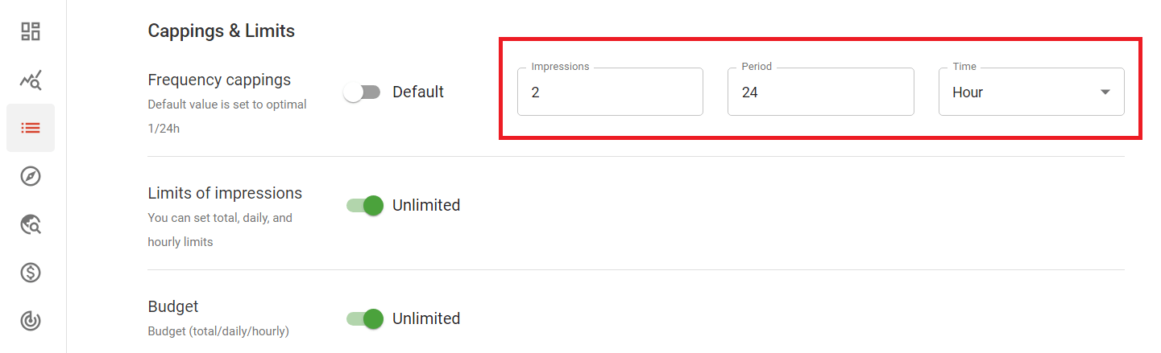
Task: Click the 'Default value is set to optimal' hint
Action: click(x=227, y=105)
